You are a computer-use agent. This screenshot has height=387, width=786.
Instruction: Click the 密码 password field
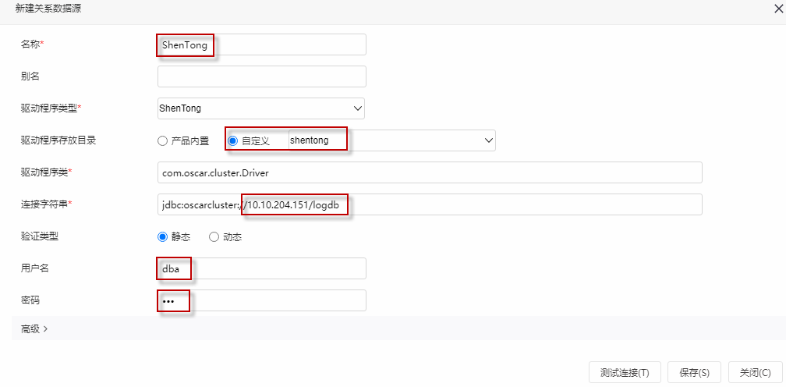pyautogui.click(x=262, y=300)
